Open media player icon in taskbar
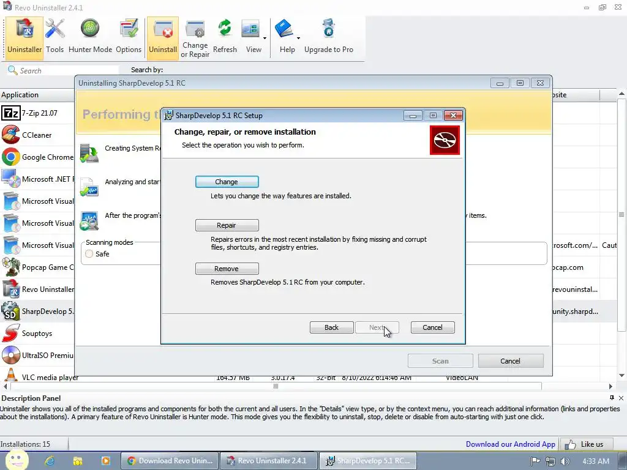 (x=105, y=461)
